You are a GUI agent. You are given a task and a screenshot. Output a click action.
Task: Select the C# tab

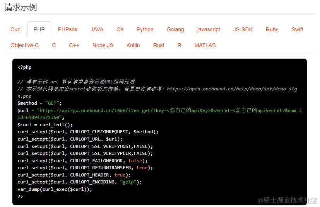(120, 29)
